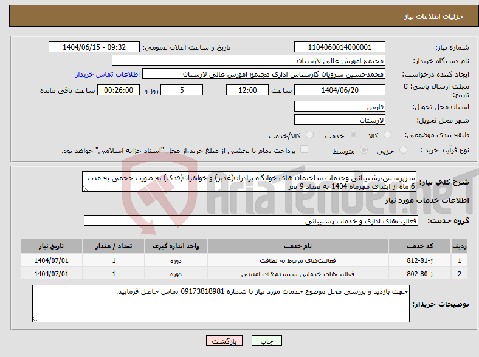Viewport: 479px width, 357px height.
Task: Click the کد خدمت column header
Action: point(420,246)
